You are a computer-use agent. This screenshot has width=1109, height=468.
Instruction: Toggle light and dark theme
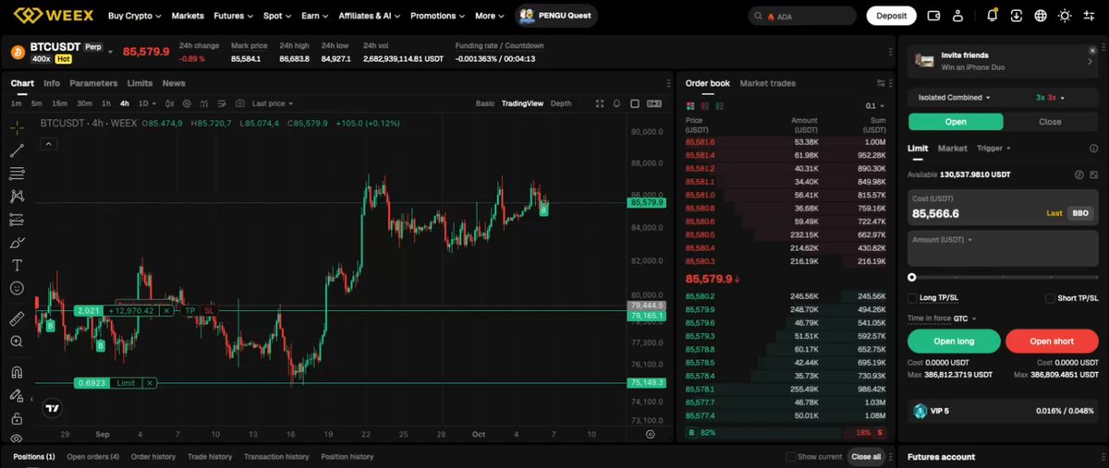1066,16
